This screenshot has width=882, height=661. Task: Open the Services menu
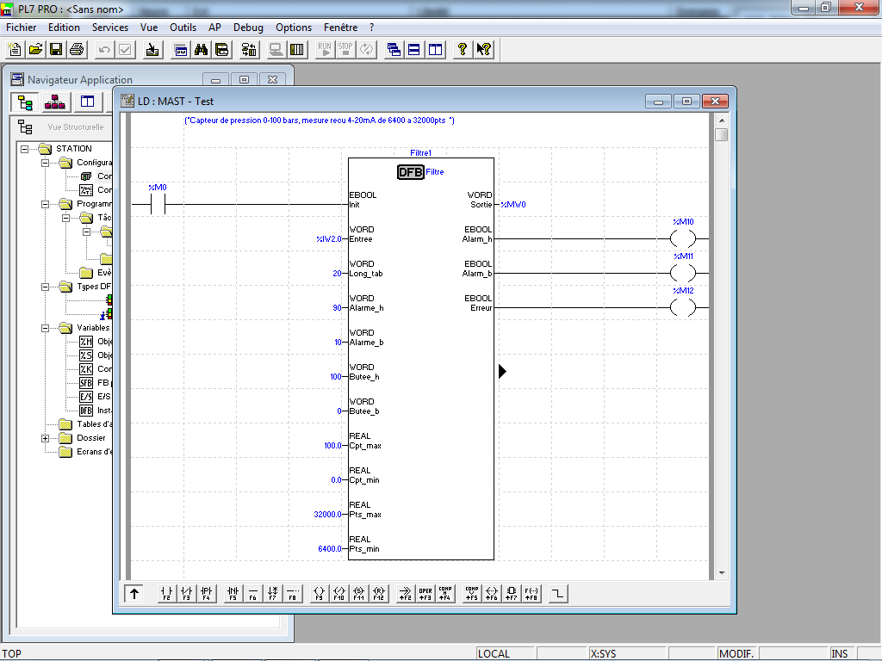coord(110,28)
